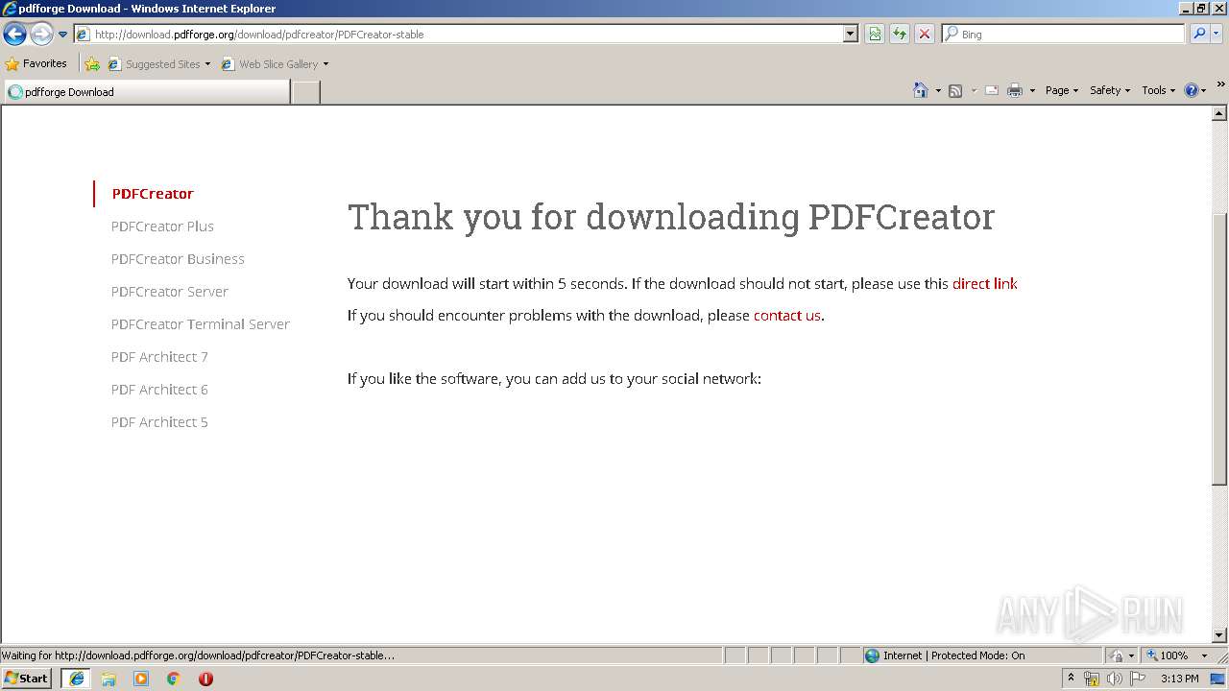Click the network status tray icon

point(1092,679)
